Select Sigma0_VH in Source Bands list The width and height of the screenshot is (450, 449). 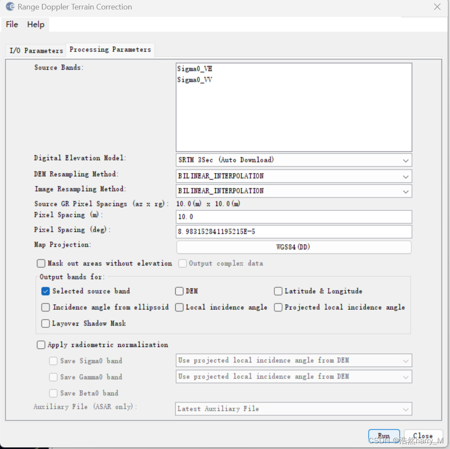(195, 69)
